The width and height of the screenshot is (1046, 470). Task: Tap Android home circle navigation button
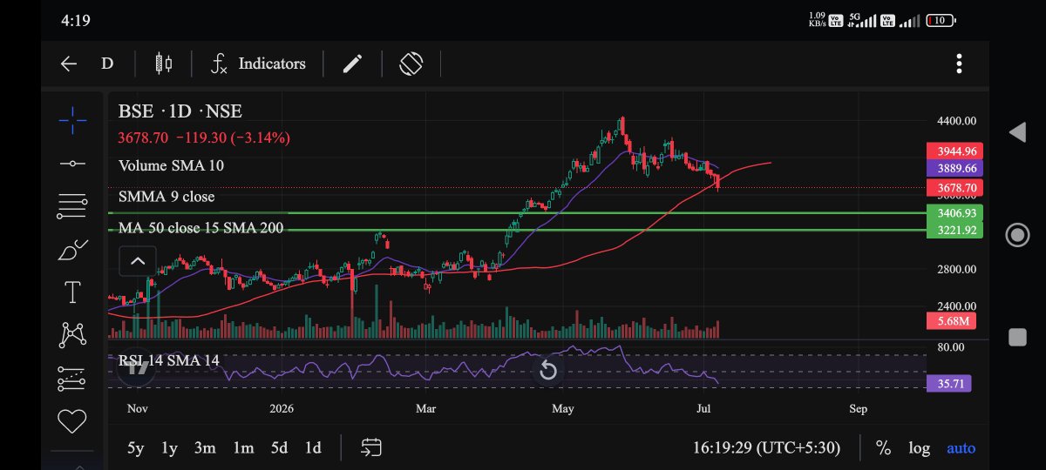pyautogui.click(x=1017, y=235)
